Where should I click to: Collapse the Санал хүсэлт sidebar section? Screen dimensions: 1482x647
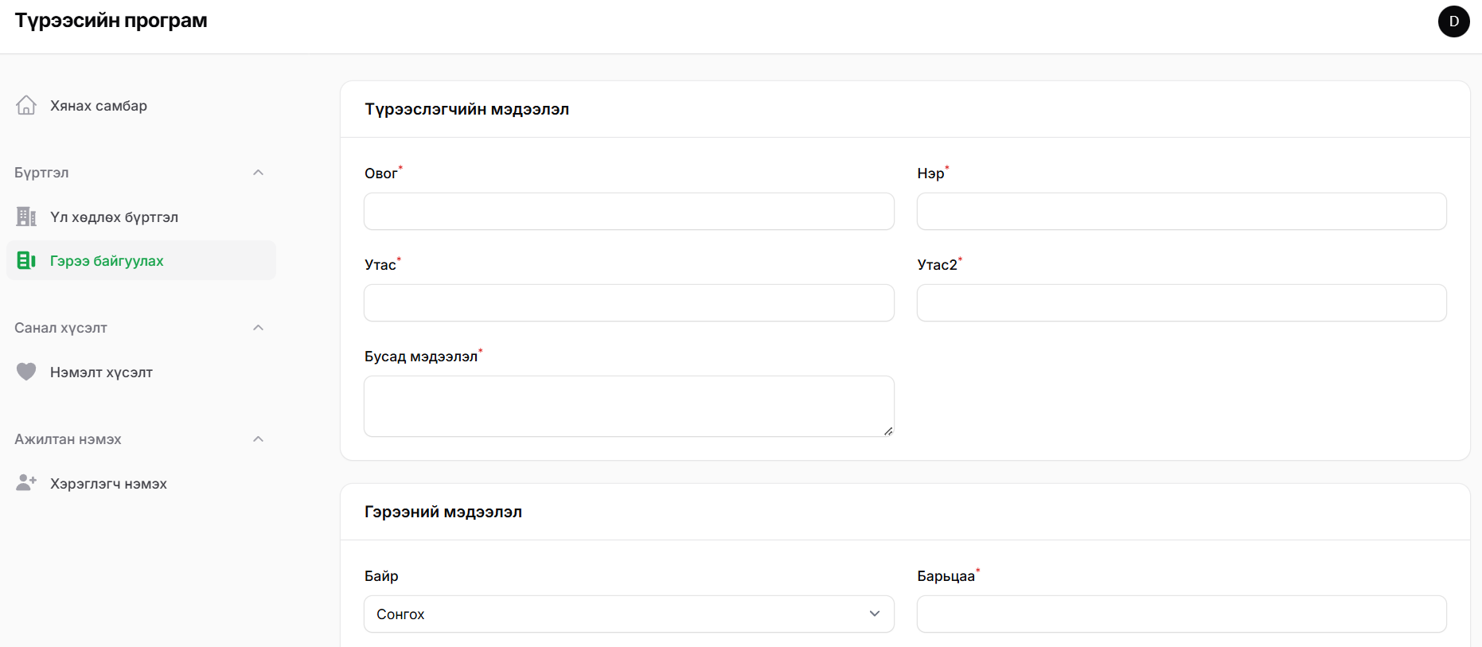click(258, 328)
